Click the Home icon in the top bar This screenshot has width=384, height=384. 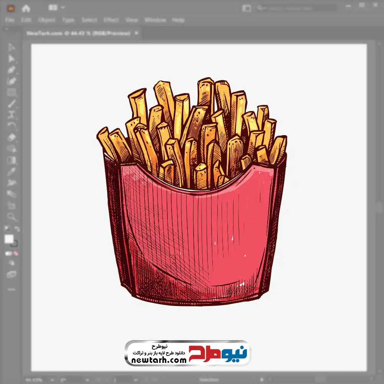pos(26,8)
